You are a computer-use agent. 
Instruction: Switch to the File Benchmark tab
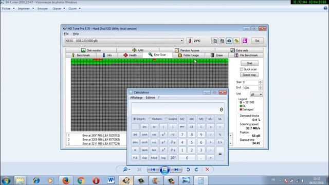point(246,55)
